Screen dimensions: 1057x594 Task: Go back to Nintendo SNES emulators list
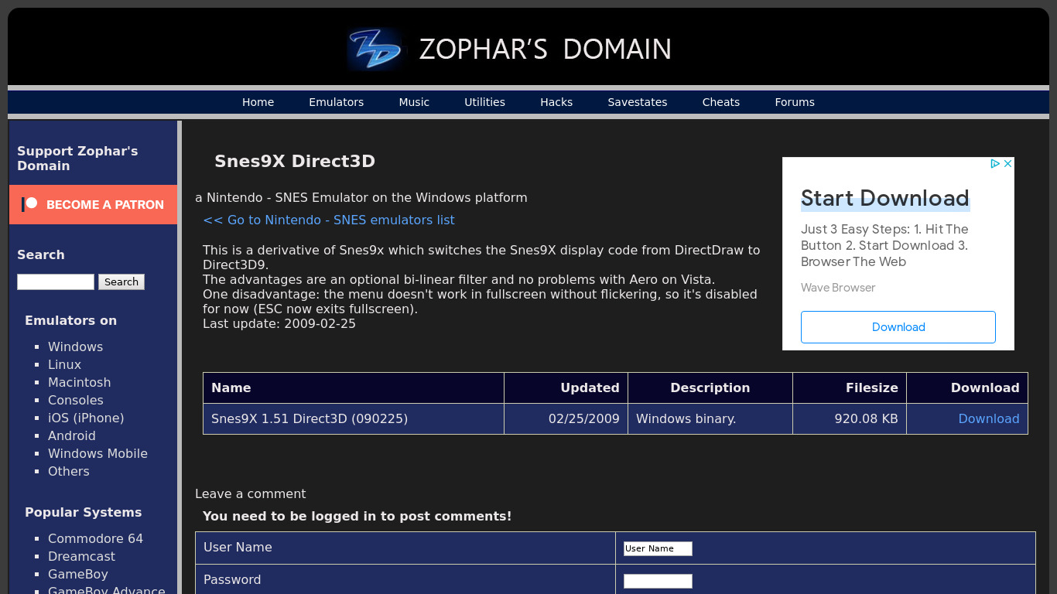pos(328,220)
